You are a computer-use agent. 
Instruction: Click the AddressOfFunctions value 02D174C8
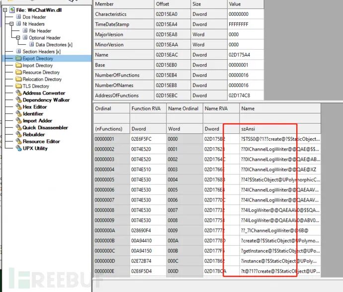[x=246, y=96]
